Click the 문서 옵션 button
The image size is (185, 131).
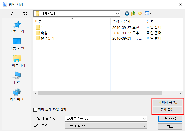(168, 110)
